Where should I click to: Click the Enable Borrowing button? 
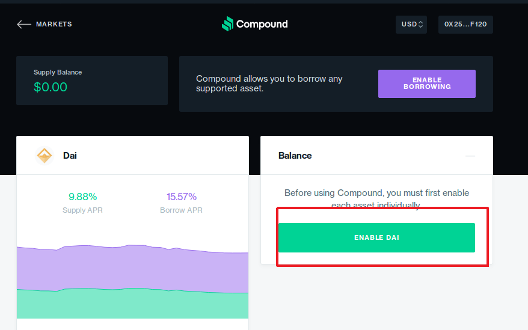pyautogui.click(x=426, y=84)
